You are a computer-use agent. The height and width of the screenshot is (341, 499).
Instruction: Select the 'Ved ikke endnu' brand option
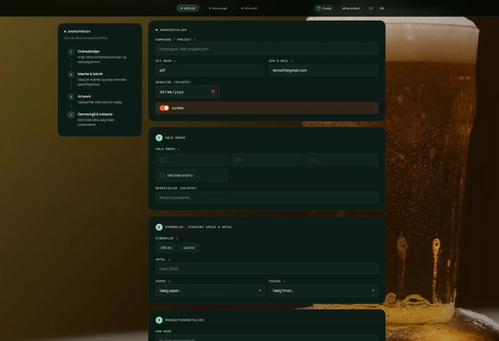[x=192, y=175]
